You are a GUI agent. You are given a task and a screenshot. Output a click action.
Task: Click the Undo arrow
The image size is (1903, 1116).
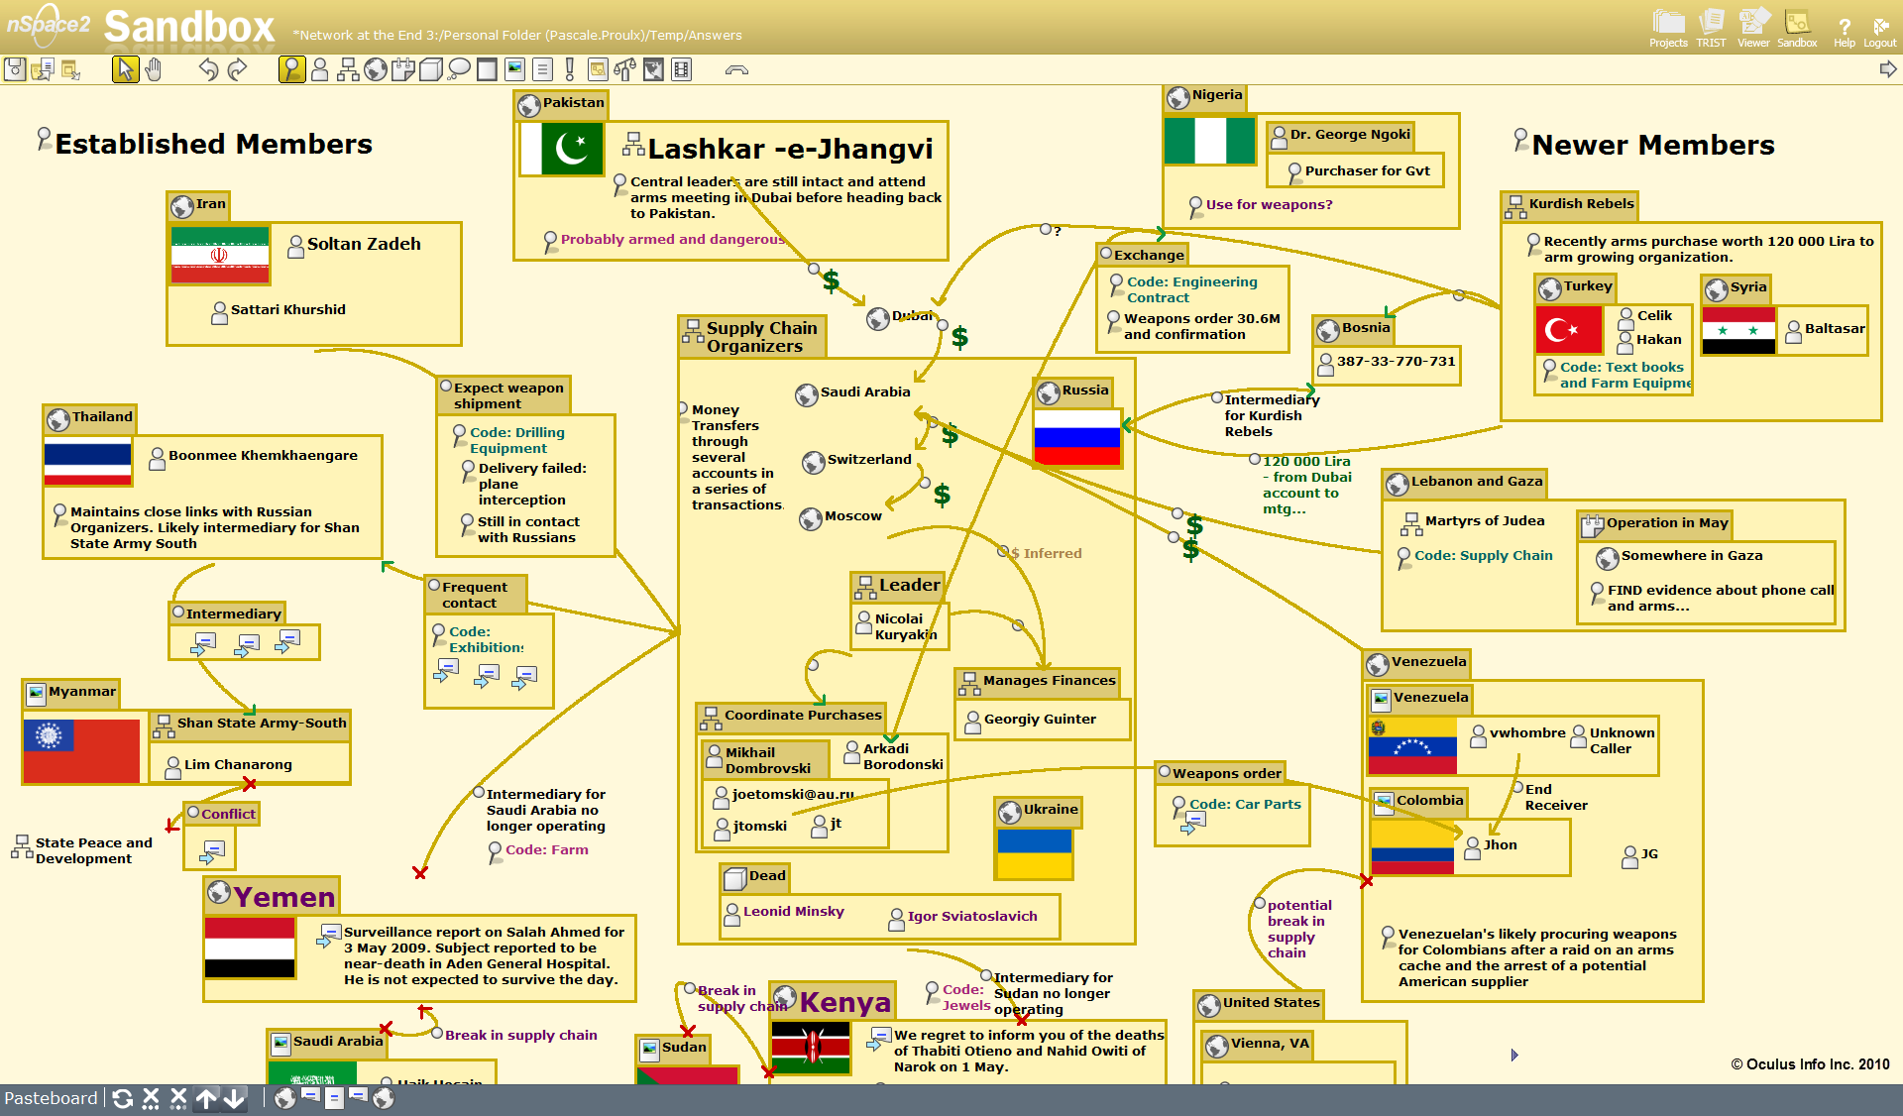[208, 69]
